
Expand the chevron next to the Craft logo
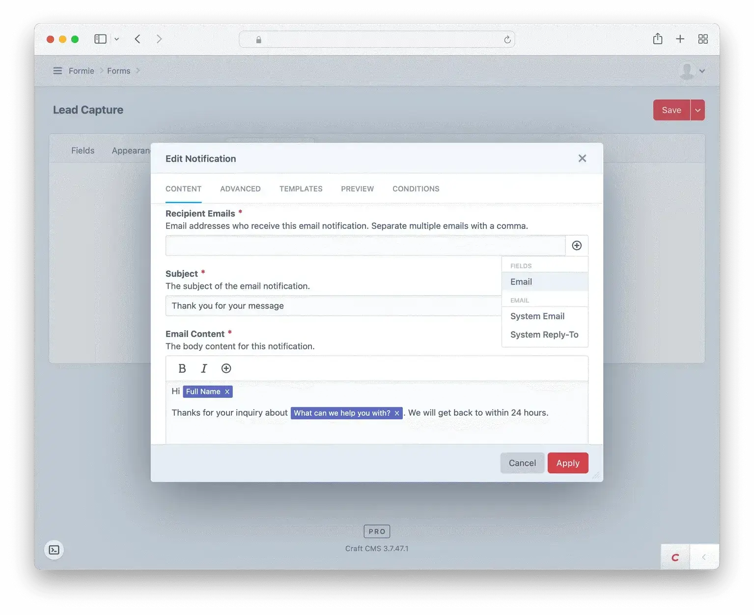(704, 557)
